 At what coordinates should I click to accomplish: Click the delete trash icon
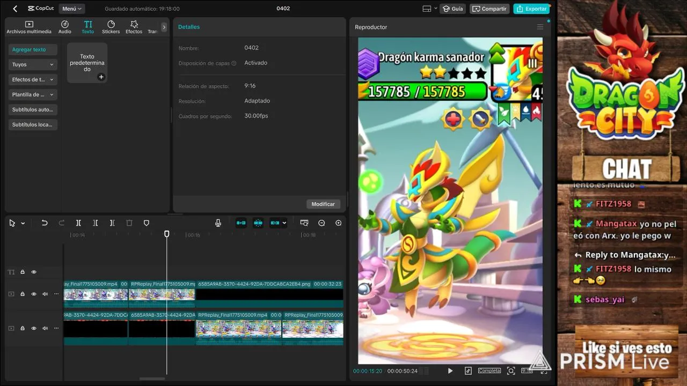point(129,223)
